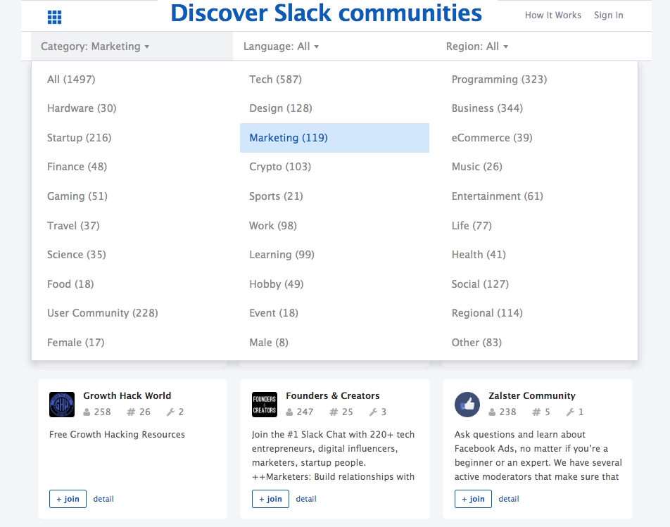670x527 pixels.
Task: Collapse the Category: Marketing dropdown
Action: tap(95, 46)
